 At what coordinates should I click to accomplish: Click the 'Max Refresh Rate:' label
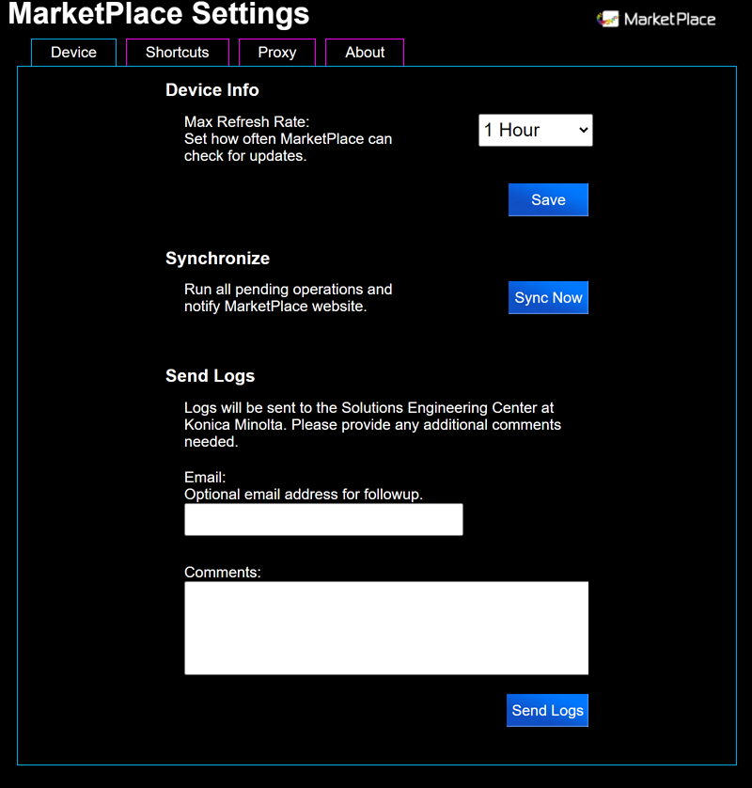click(x=246, y=121)
